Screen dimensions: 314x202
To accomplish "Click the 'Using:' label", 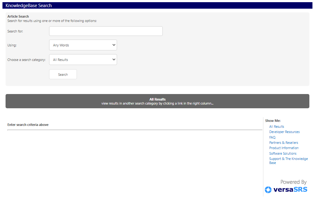I will point(12,45).
